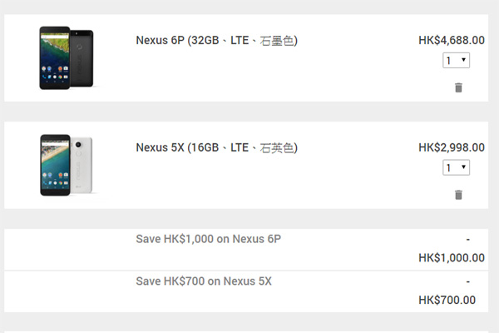Image resolution: width=499 pixels, height=333 pixels.
Task: Click the Save HK$1,000 on Nexus 6P promotion
Action: point(209,239)
